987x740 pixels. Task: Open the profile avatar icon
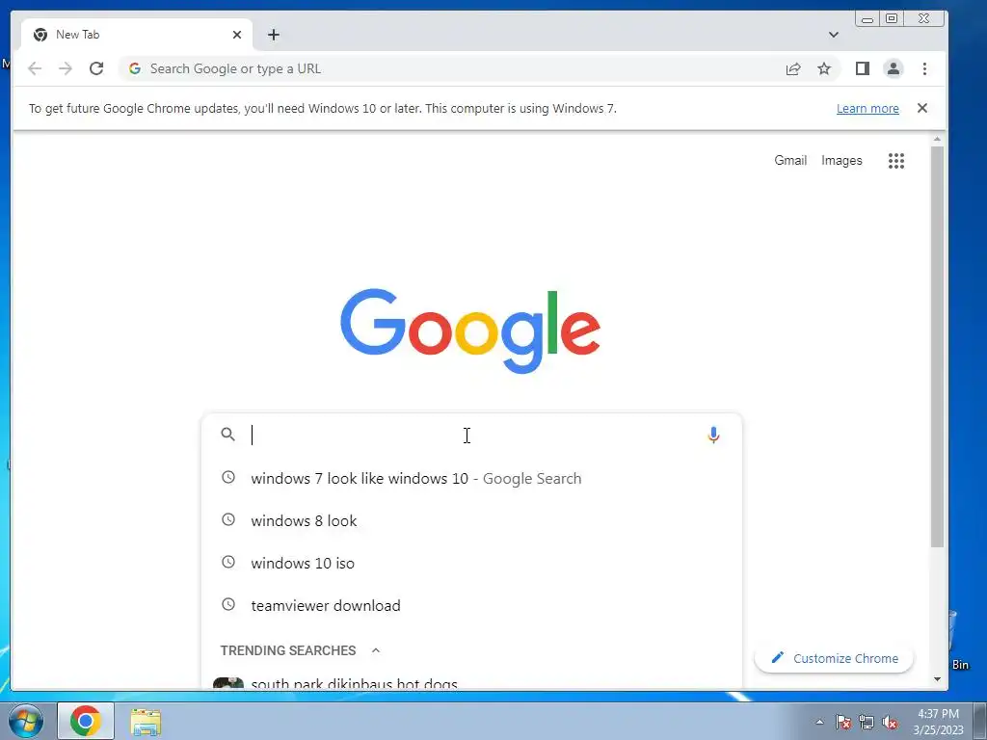894,68
